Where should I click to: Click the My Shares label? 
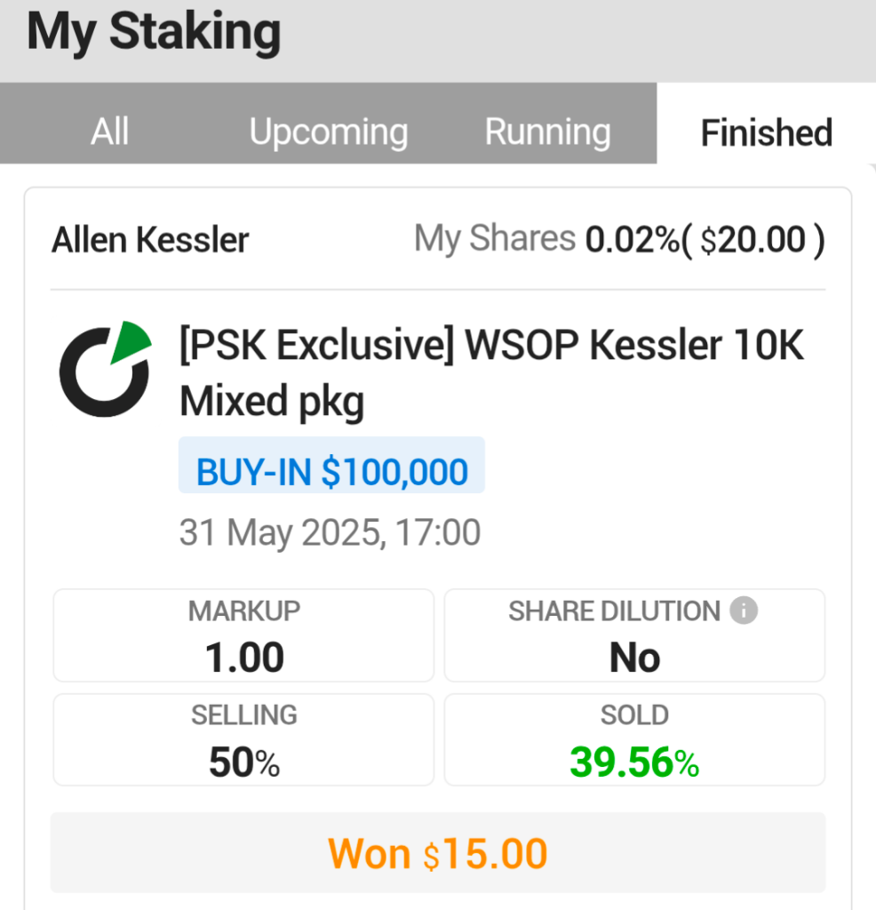coord(494,239)
